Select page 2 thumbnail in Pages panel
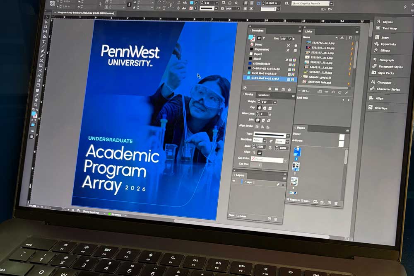 tap(296, 167)
